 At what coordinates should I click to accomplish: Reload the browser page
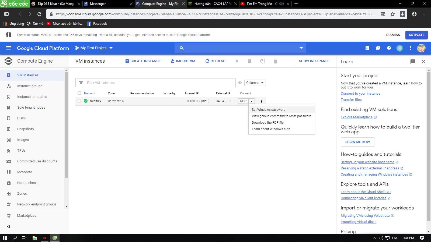[x=39, y=14]
